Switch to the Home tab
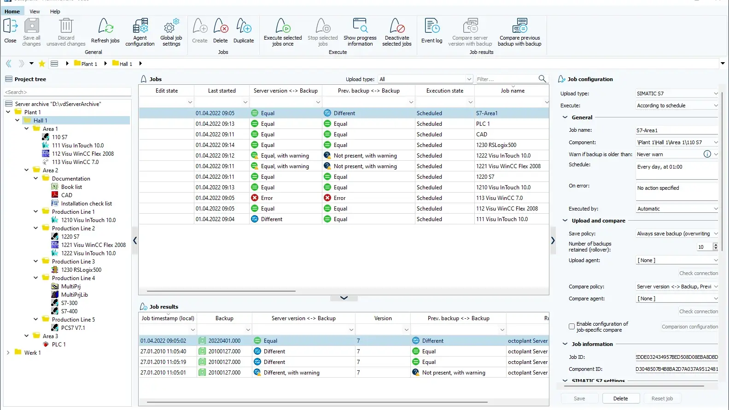The image size is (729, 410). coord(12,12)
